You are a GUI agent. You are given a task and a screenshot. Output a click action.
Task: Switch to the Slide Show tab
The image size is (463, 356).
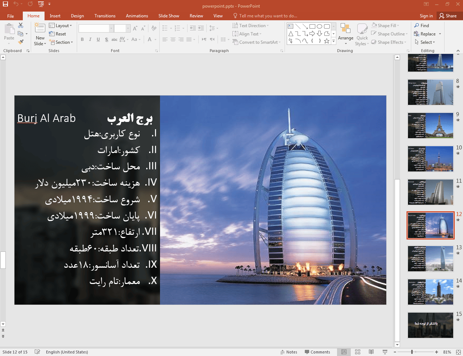tap(169, 16)
